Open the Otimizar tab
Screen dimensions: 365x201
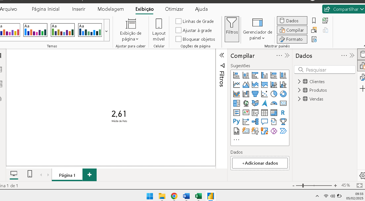[174, 9]
